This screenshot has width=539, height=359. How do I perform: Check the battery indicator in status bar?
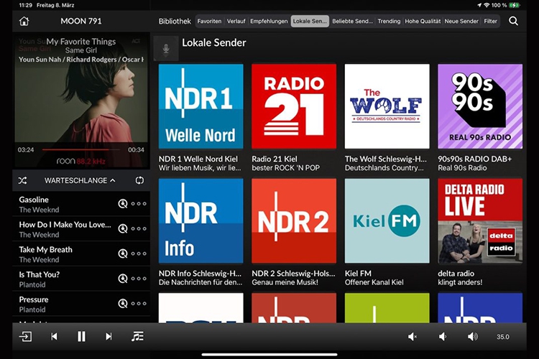pos(515,5)
